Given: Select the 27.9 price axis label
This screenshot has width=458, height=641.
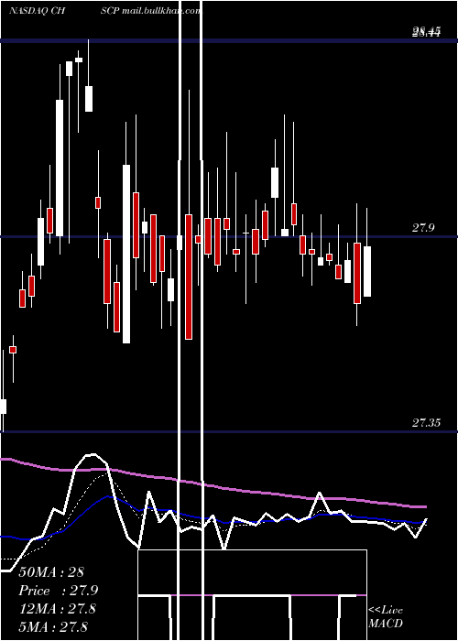Looking at the screenshot, I should pos(423,228).
